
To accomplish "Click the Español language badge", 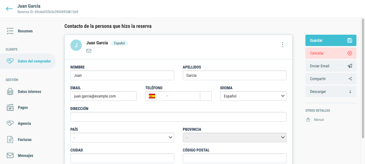I will tap(119, 43).
